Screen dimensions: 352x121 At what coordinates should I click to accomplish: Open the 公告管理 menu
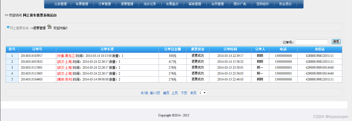pyautogui.click(x=61, y=4)
